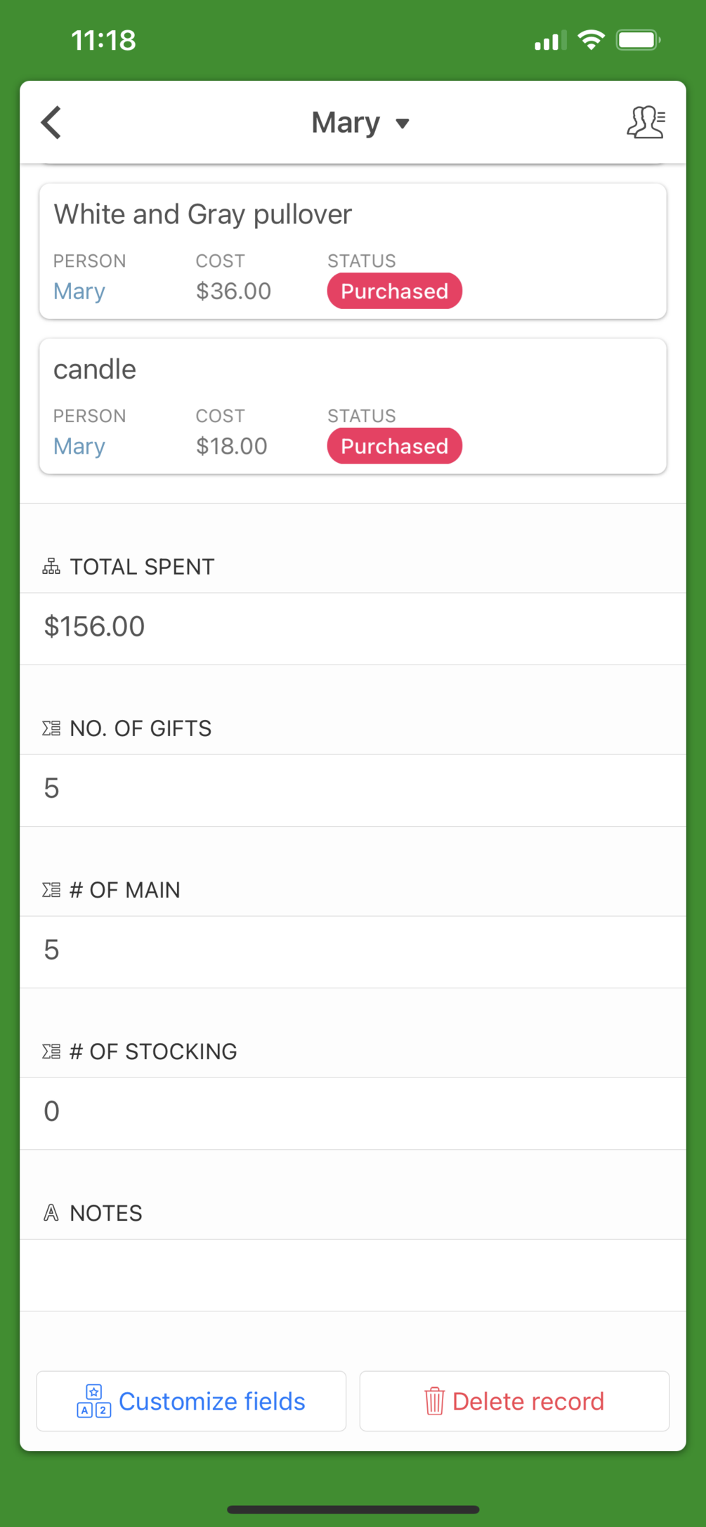This screenshot has height=1527, width=706.
Task: Tap the Total Spent rollup field icon
Action: [51, 567]
